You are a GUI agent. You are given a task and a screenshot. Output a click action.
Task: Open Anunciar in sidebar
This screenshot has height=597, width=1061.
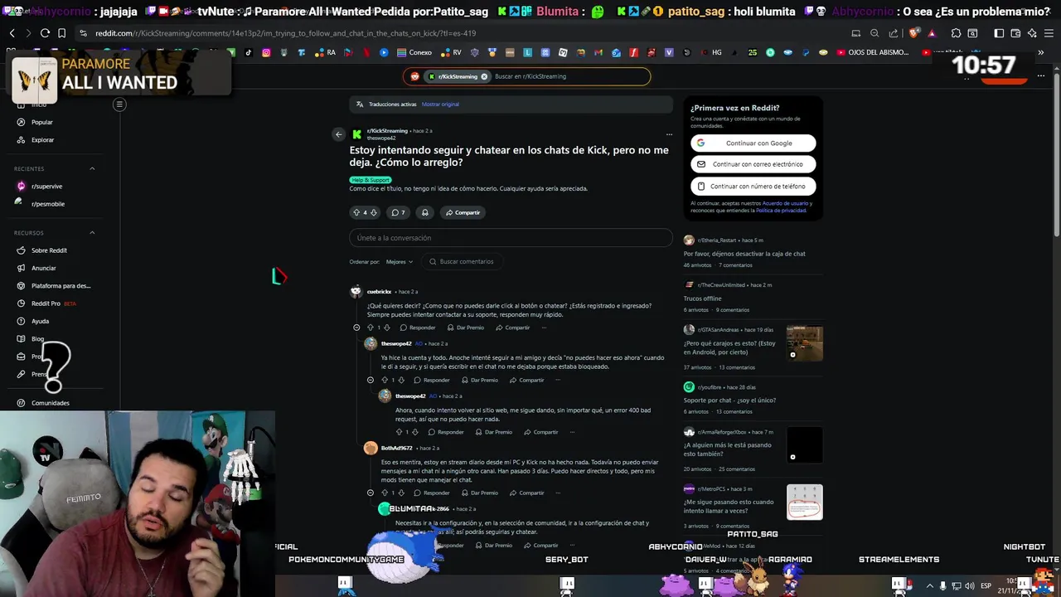click(43, 268)
